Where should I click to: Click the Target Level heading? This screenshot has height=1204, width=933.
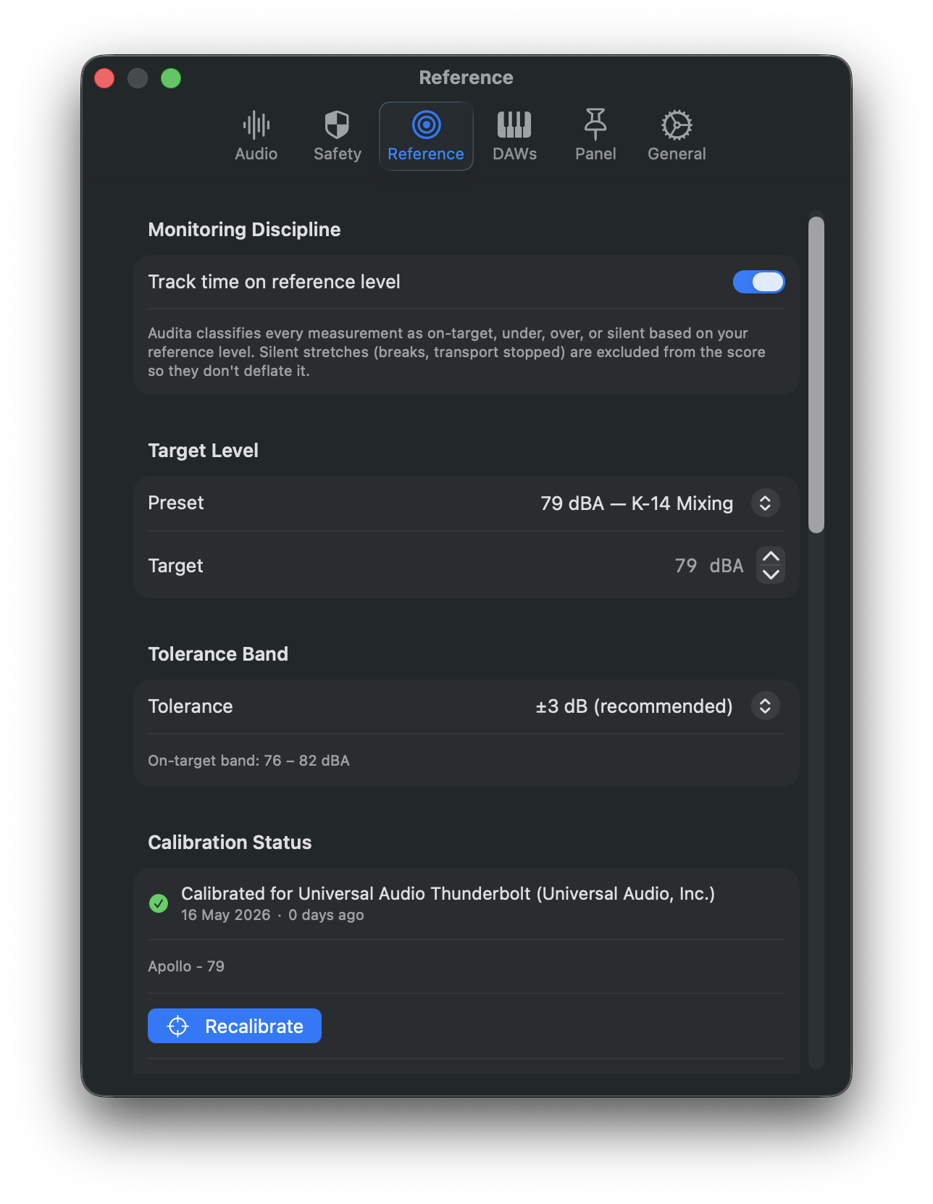[203, 451]
